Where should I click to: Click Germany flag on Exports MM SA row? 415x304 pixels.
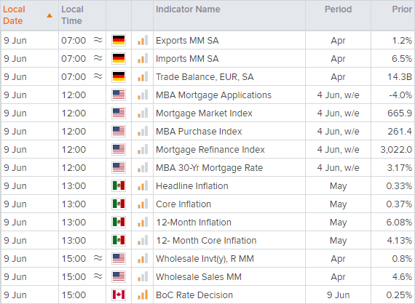click(119, 41)
